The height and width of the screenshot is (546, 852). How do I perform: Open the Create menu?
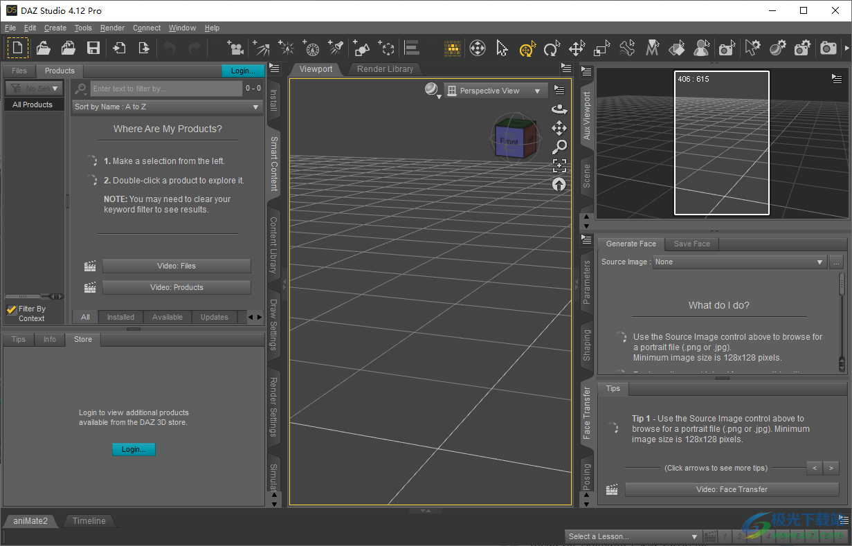[x=55, y=28]
